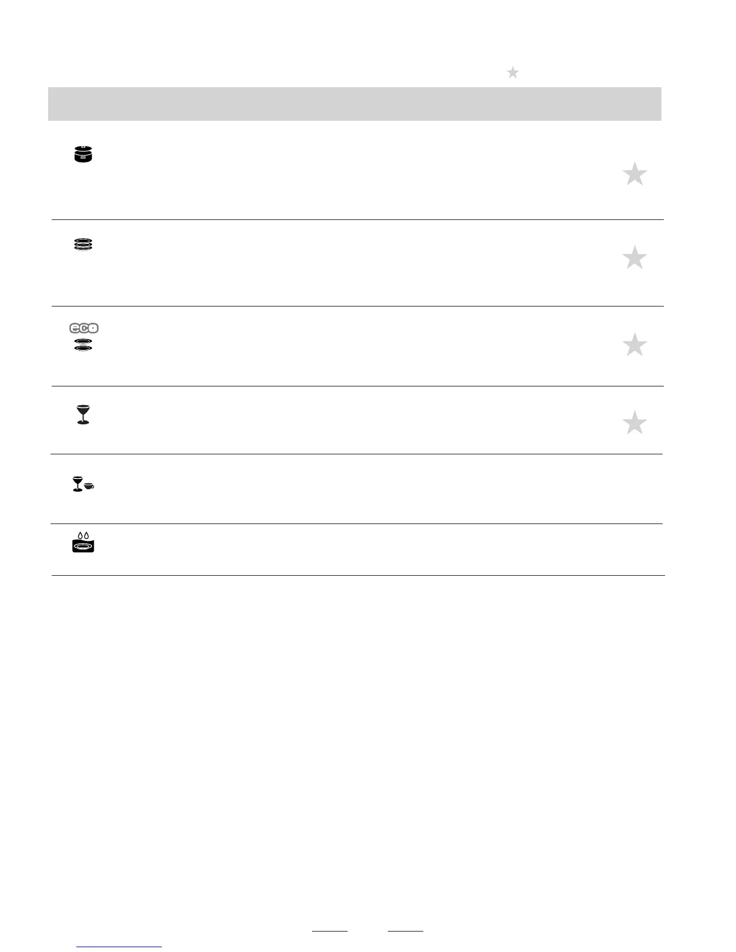Toggle the star in the eco program row
This screenshot has width=736, height=952.
pyautogui.click(x=634, y=345)
